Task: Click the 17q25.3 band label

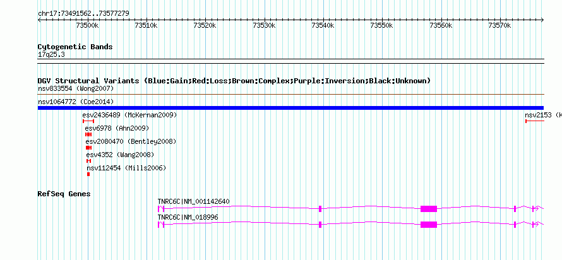Action: [x=51, y=55]
